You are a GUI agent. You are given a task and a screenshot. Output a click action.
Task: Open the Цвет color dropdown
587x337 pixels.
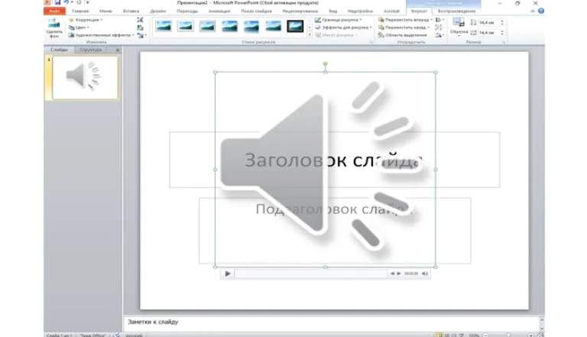tap(79, 28)
